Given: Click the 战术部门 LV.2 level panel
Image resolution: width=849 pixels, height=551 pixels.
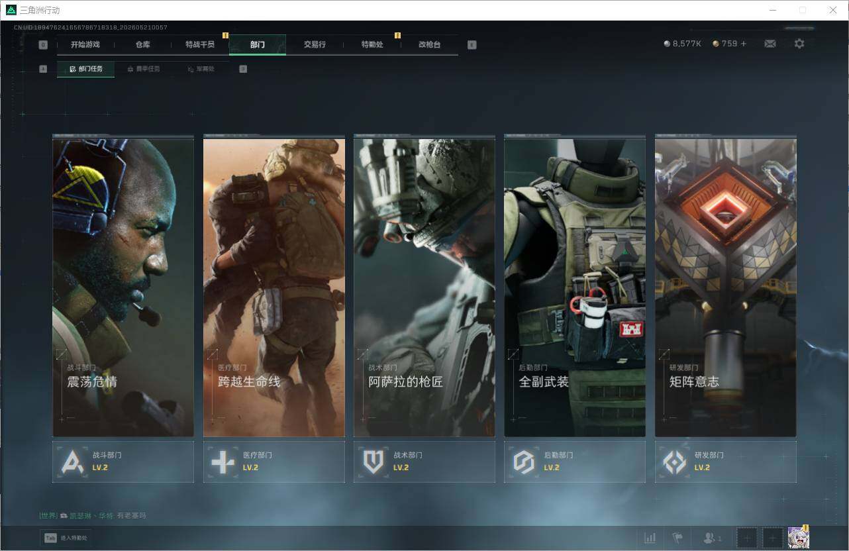Looking at the screenshot, I should pyautogui.click(x=424, y=462).
